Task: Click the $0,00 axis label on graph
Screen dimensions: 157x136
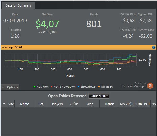Action: [x=143, y=60]
